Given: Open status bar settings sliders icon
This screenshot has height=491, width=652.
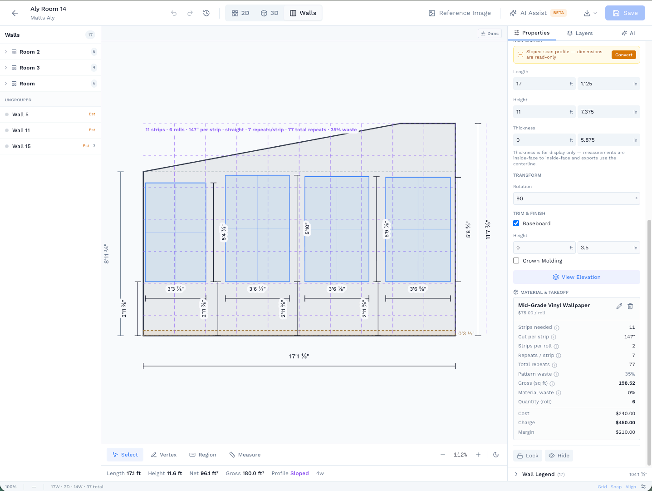Looking at the screenshot, I should (643, 486).
